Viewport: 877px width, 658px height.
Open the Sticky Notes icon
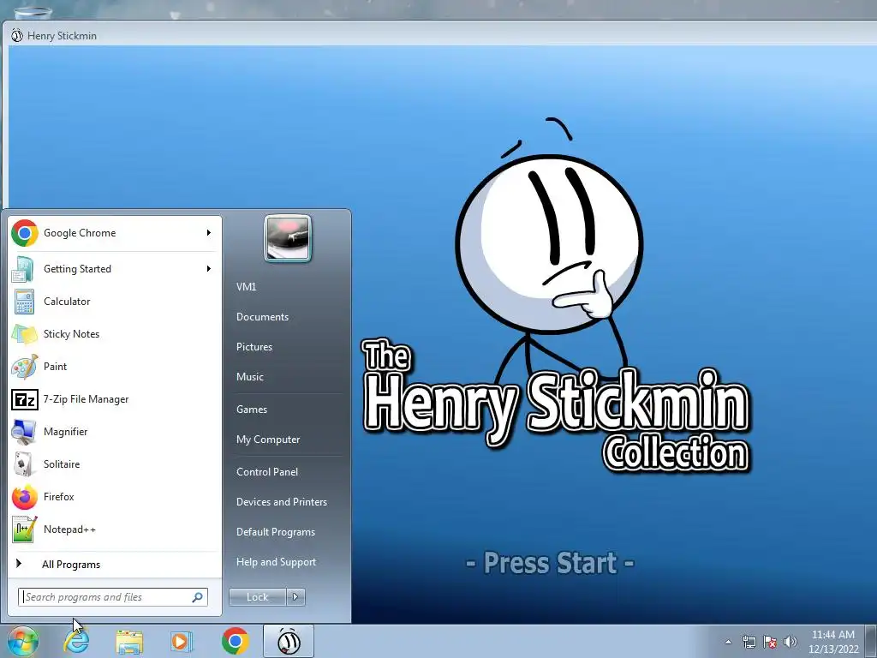click(24, 334)
